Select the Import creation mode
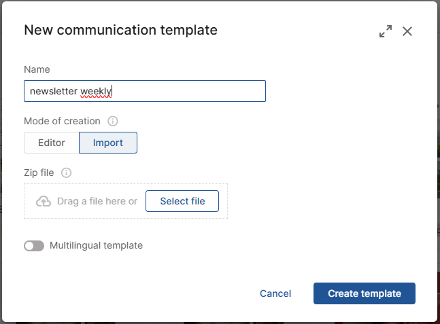The height and width of the screenshot is (324, 440). coord(108,143)
